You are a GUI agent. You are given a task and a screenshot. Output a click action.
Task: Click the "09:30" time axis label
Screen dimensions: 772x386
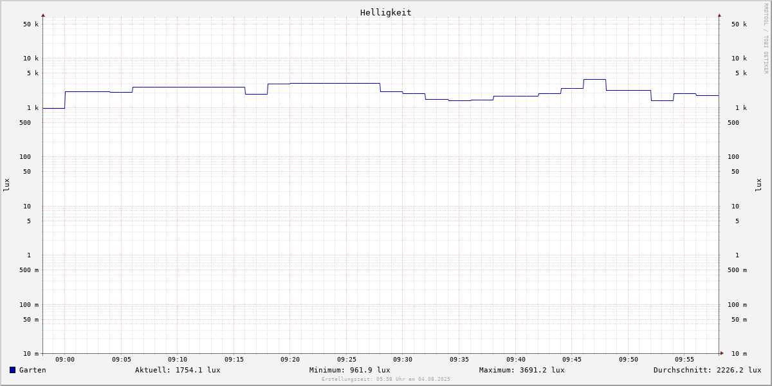pos(403,360)
